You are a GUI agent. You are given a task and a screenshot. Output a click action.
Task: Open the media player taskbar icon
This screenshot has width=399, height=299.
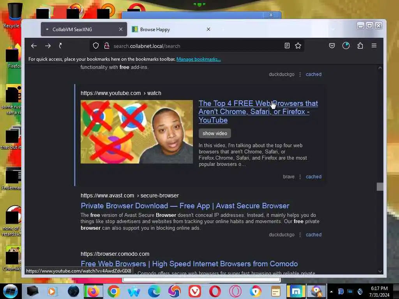click(53, 291)
